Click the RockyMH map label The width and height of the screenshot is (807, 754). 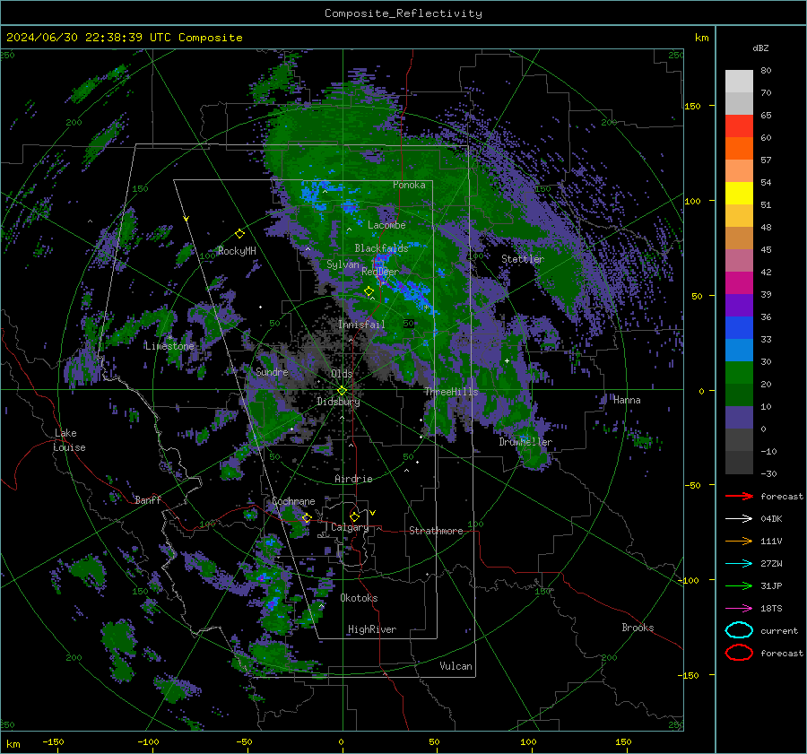click(237, 251)
